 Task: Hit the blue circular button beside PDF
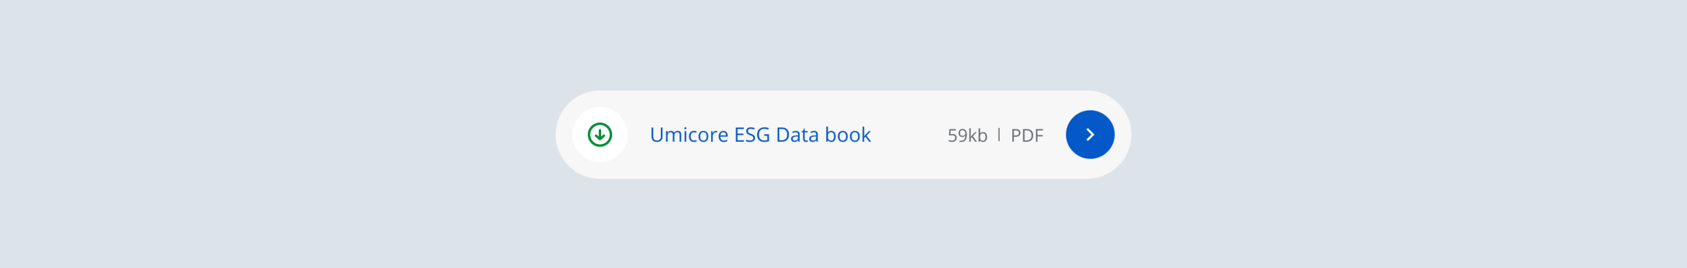click(x=1090, y=135)
